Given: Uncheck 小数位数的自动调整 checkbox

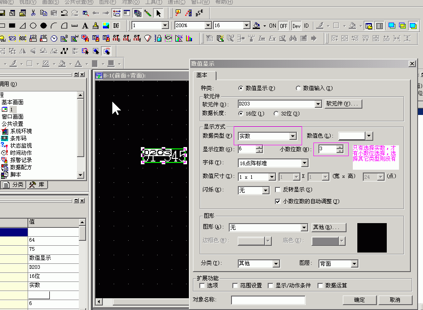Looking at the screenshot, I should (278, 201).
